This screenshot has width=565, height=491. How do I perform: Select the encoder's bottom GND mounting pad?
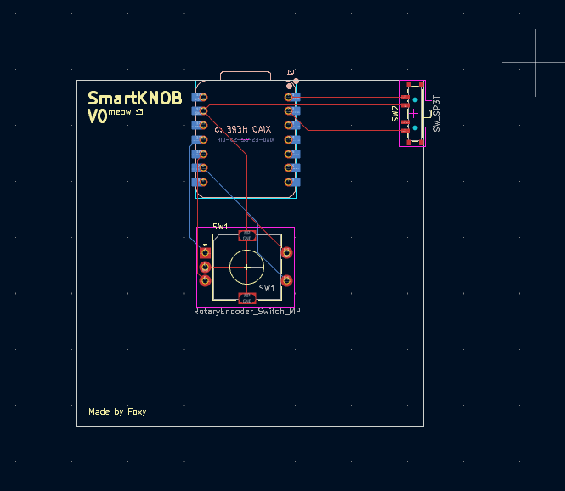tap(246, 298)
